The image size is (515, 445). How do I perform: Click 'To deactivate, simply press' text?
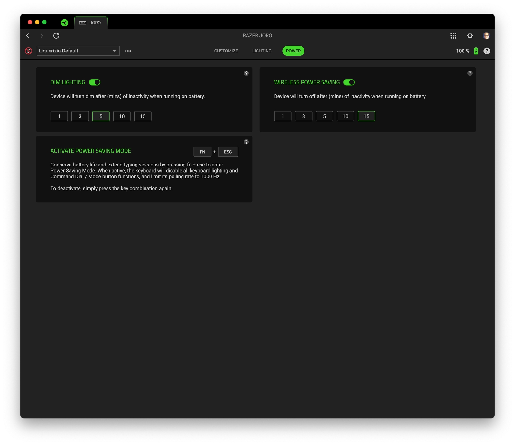111,188
